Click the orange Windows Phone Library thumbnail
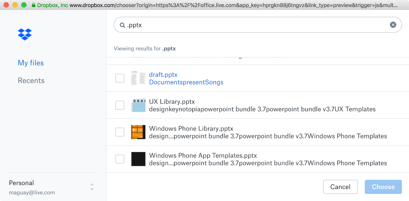The width and height of the screenshot is (409, 201). pyautogui.click(x=138, y=132)
